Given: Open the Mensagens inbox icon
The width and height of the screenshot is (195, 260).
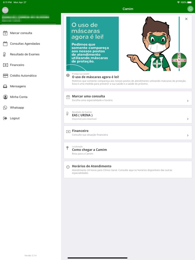Looking at the screenshot, I should coord(5,86).
